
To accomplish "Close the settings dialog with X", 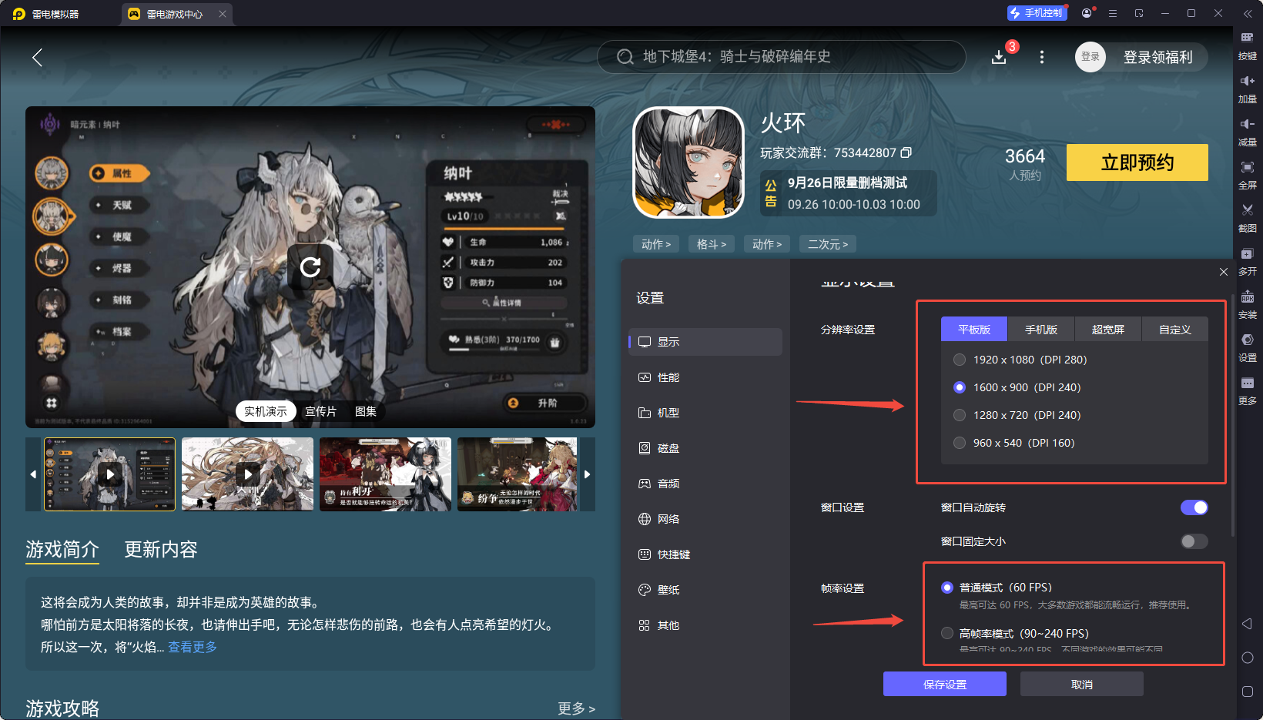I will (1224, 272).
